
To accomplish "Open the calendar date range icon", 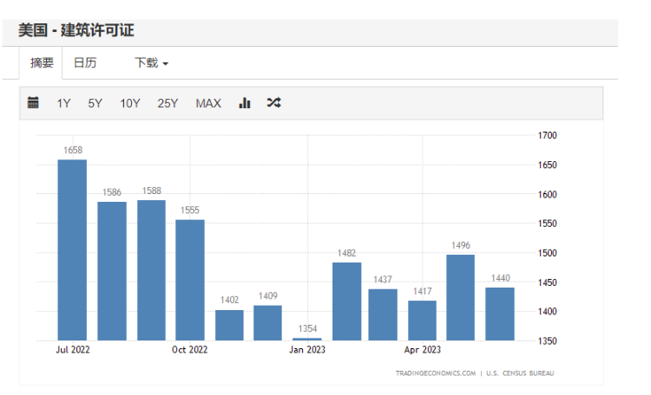I will click(x=33, y=103).
